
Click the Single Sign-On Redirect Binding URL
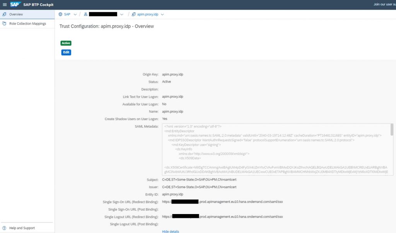[222, 202]
